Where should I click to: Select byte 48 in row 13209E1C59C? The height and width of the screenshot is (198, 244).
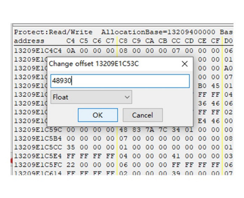tap(123, 130)
